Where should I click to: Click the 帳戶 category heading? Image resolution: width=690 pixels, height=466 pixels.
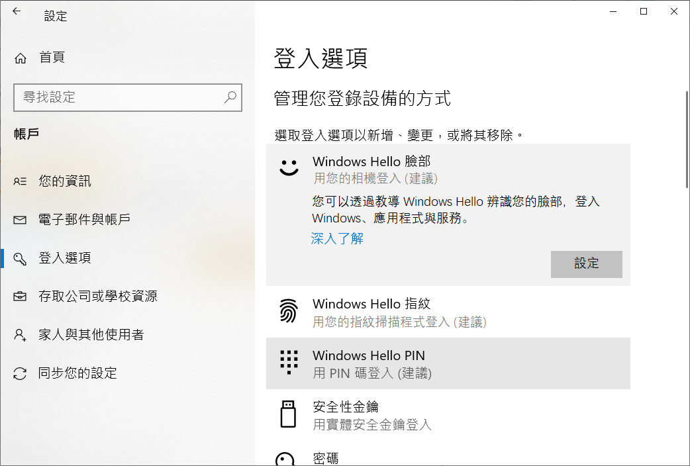(x=26, y=134)
